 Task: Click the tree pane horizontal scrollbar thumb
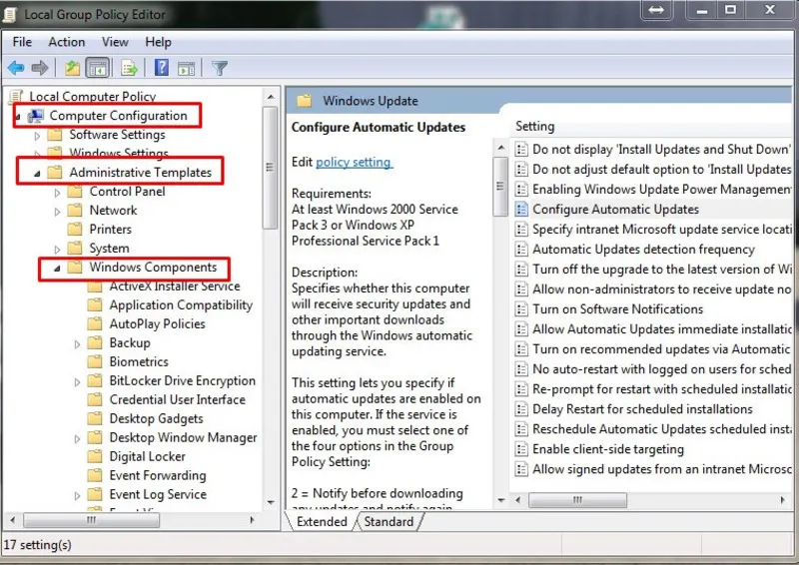pyautogui.click(x=91, y=520)
